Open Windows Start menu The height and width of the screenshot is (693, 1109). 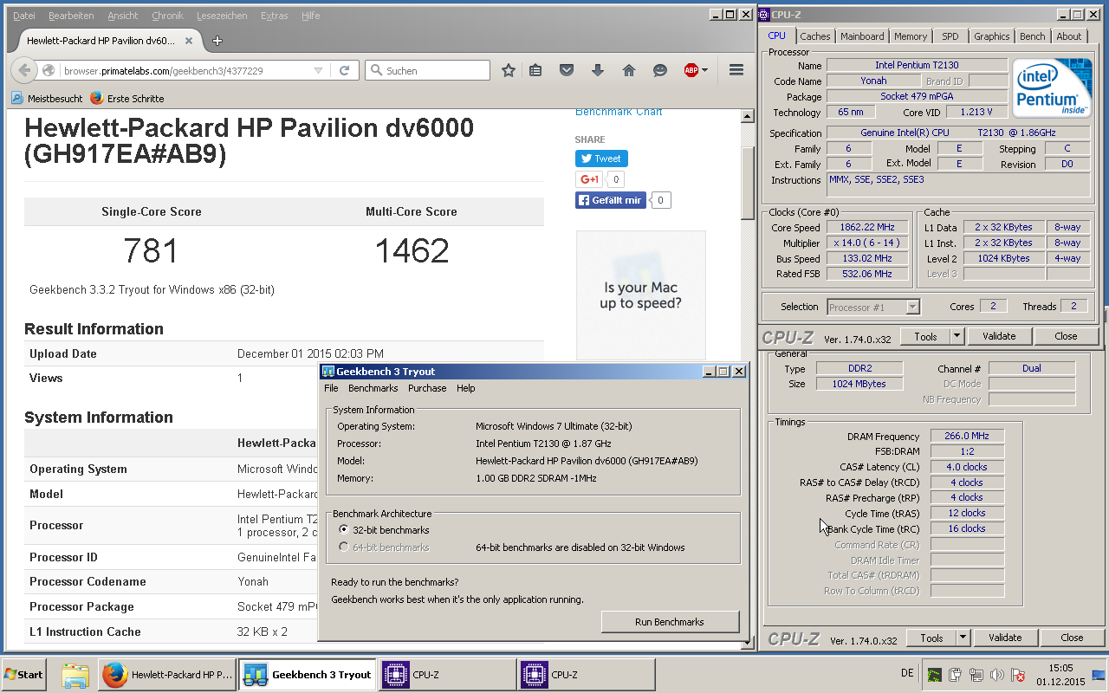[24, 675]
